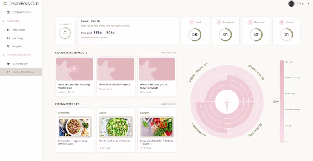Click the 100 High scale label
The width and height of the screenshot is (313, 161).
[x=289, y=62]
